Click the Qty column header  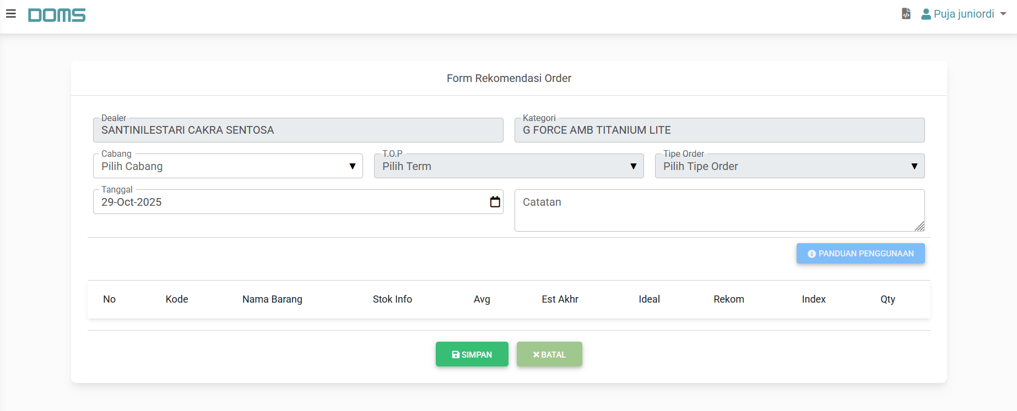(888, 299)
